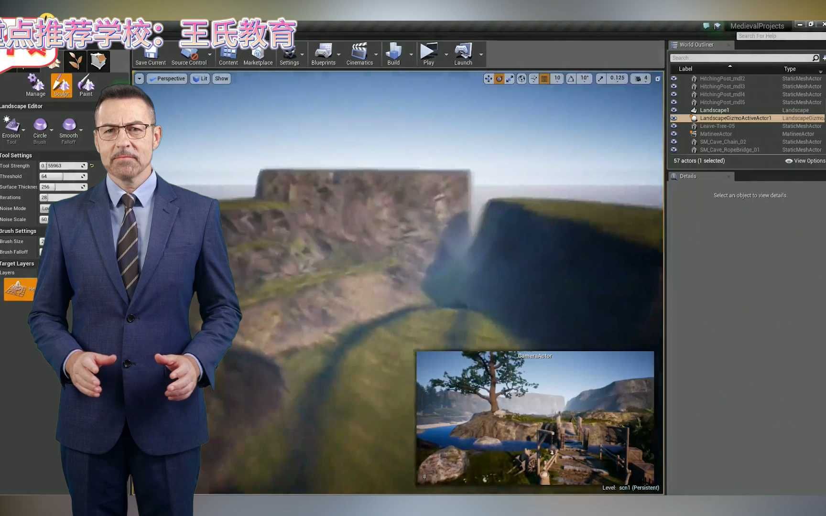Viewport: 826px width, 516px height.
Task: Adjust Surface Thickness value slider
Action: [63, 187]
